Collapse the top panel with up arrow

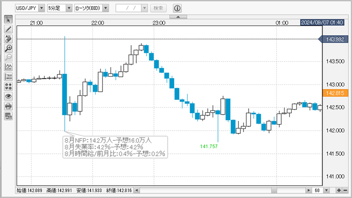(178, 17)
